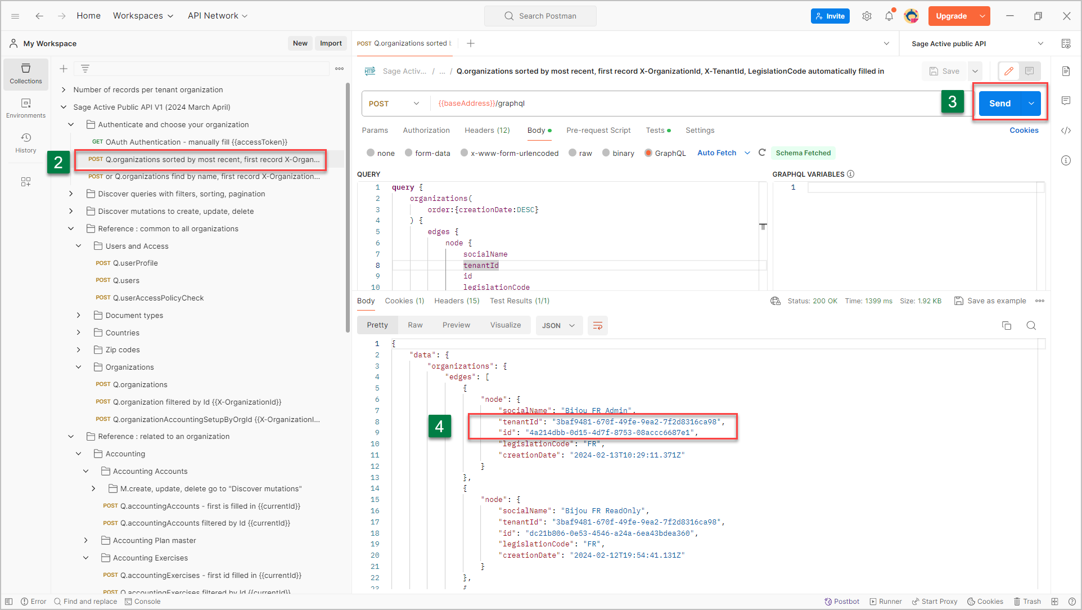Screen dimensions: 1082x610
Task: Copy the response body
Action: coord(1007,325)
